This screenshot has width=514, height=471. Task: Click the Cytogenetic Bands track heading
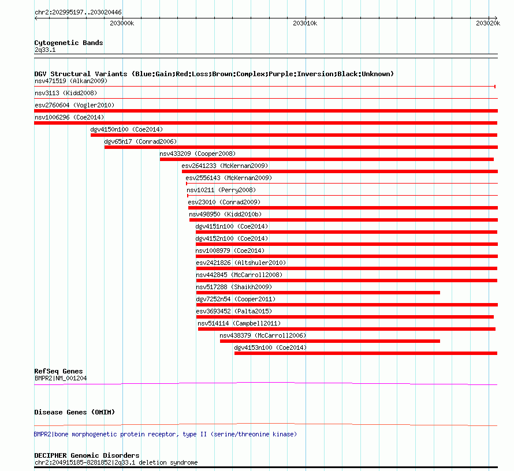coord(69,43)
